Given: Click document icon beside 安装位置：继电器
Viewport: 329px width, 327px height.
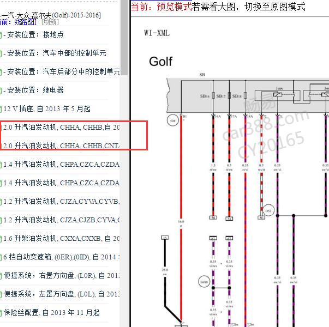Looking at the screenshot, I should coord(1,91).
